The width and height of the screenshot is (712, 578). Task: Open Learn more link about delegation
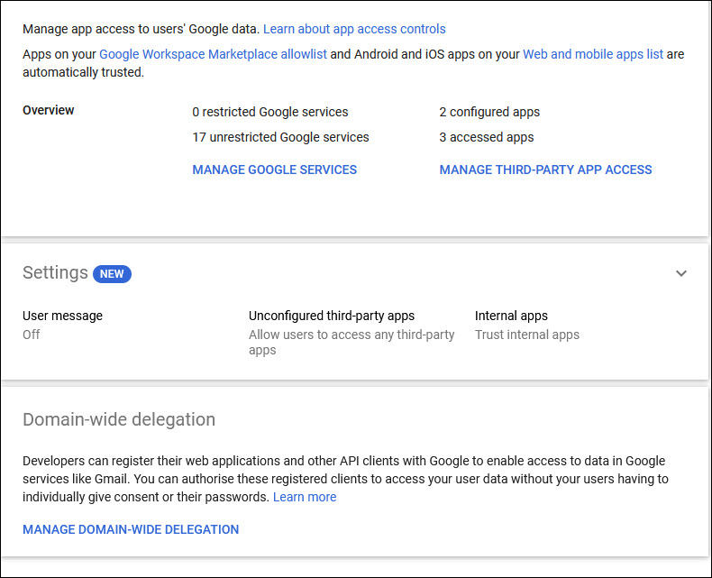[x=305, y=497]
